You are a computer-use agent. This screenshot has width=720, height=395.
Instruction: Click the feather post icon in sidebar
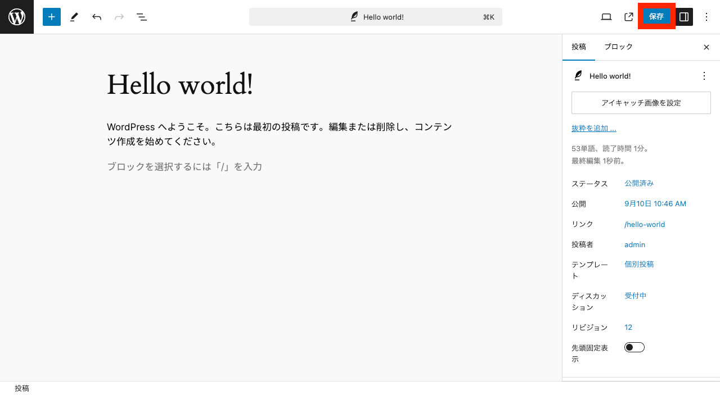pyautogui.click(x=578, y=76)
